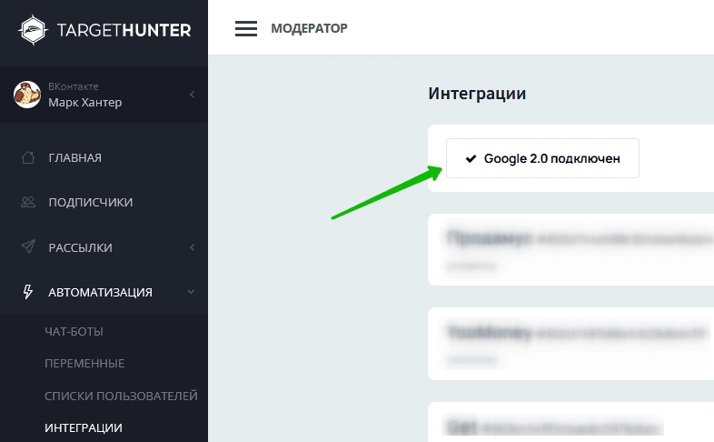Screen dimensions: 714x442
Task: Click the blurred YooMoney integration card
Action: 570,343
